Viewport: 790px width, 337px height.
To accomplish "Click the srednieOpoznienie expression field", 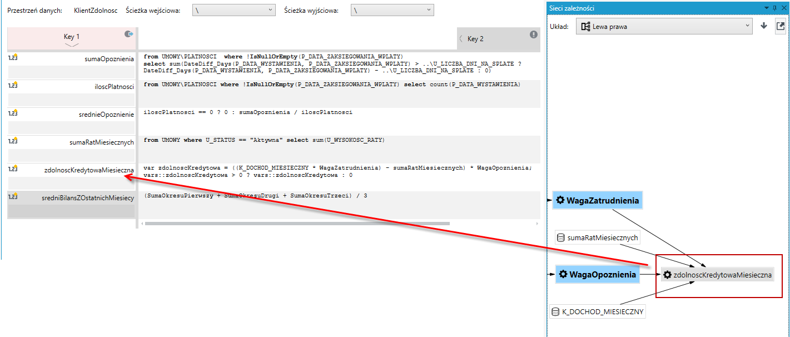I will coord(339,121).
